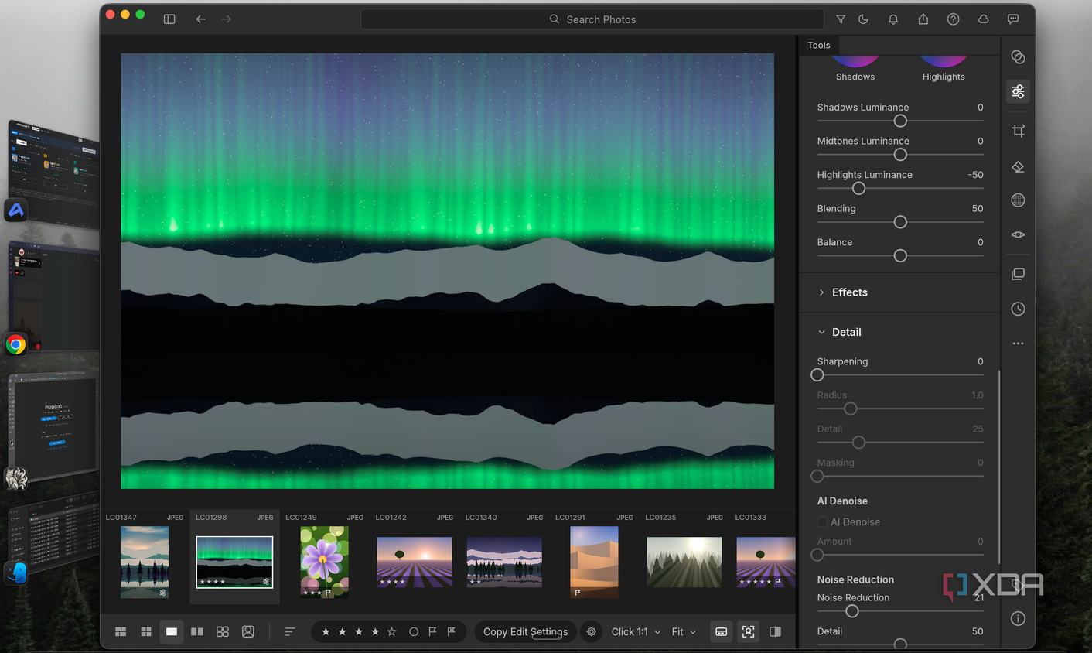Set rating to two stars
The width and height of the screenshot is (1092, 653).
click(342, 632)
